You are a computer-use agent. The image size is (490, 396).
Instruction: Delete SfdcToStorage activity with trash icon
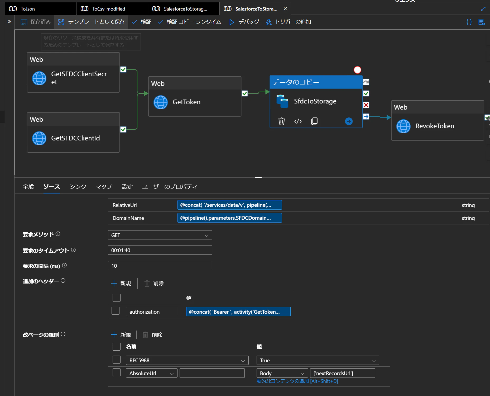click(x=282, y=121)
